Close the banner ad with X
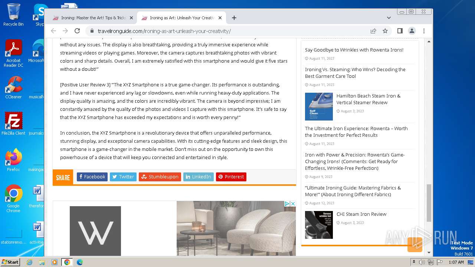The width and height of the screenshot is (475, 267). 293,204
